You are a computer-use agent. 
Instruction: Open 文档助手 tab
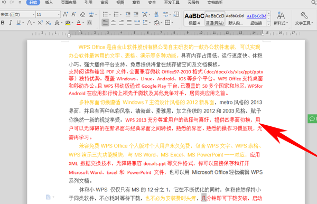click(215, 3)
